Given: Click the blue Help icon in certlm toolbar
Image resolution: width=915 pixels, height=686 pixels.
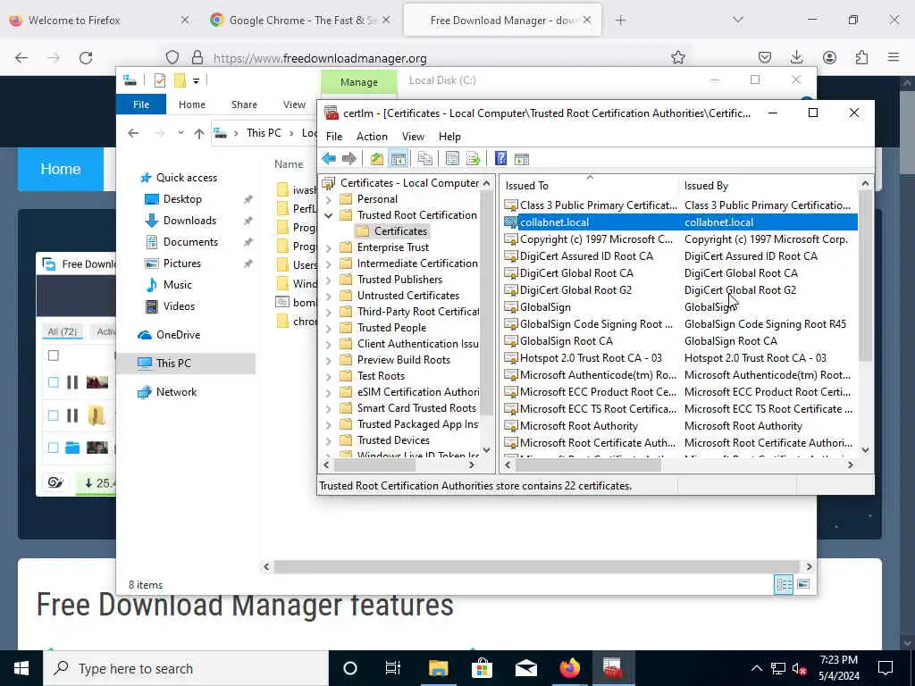Looking at the screenshot, I should [500, 159].
